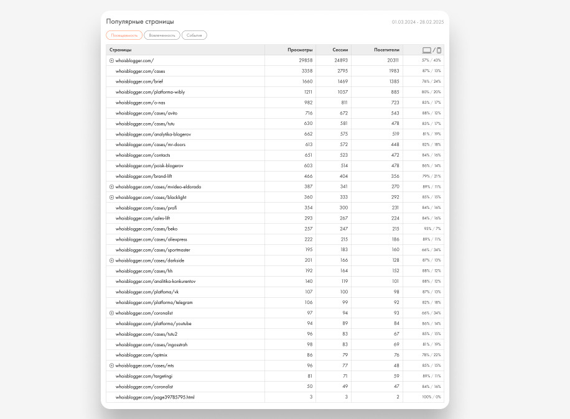Open the whoisblogger.com/platforma/telegram row
Viewport: 570px width, 419px height.
click(x=154, y=302)
